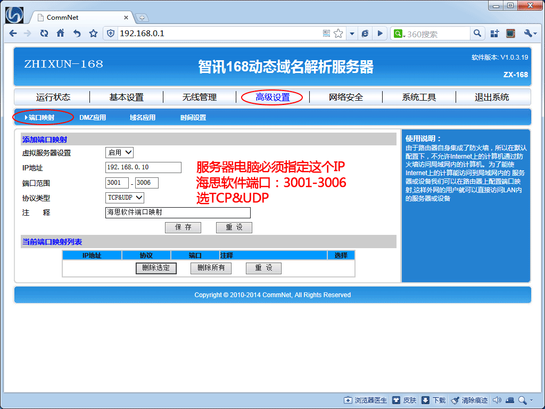Click the 重设 button in mapping list
545x409 pixels.
pos(263,268)
